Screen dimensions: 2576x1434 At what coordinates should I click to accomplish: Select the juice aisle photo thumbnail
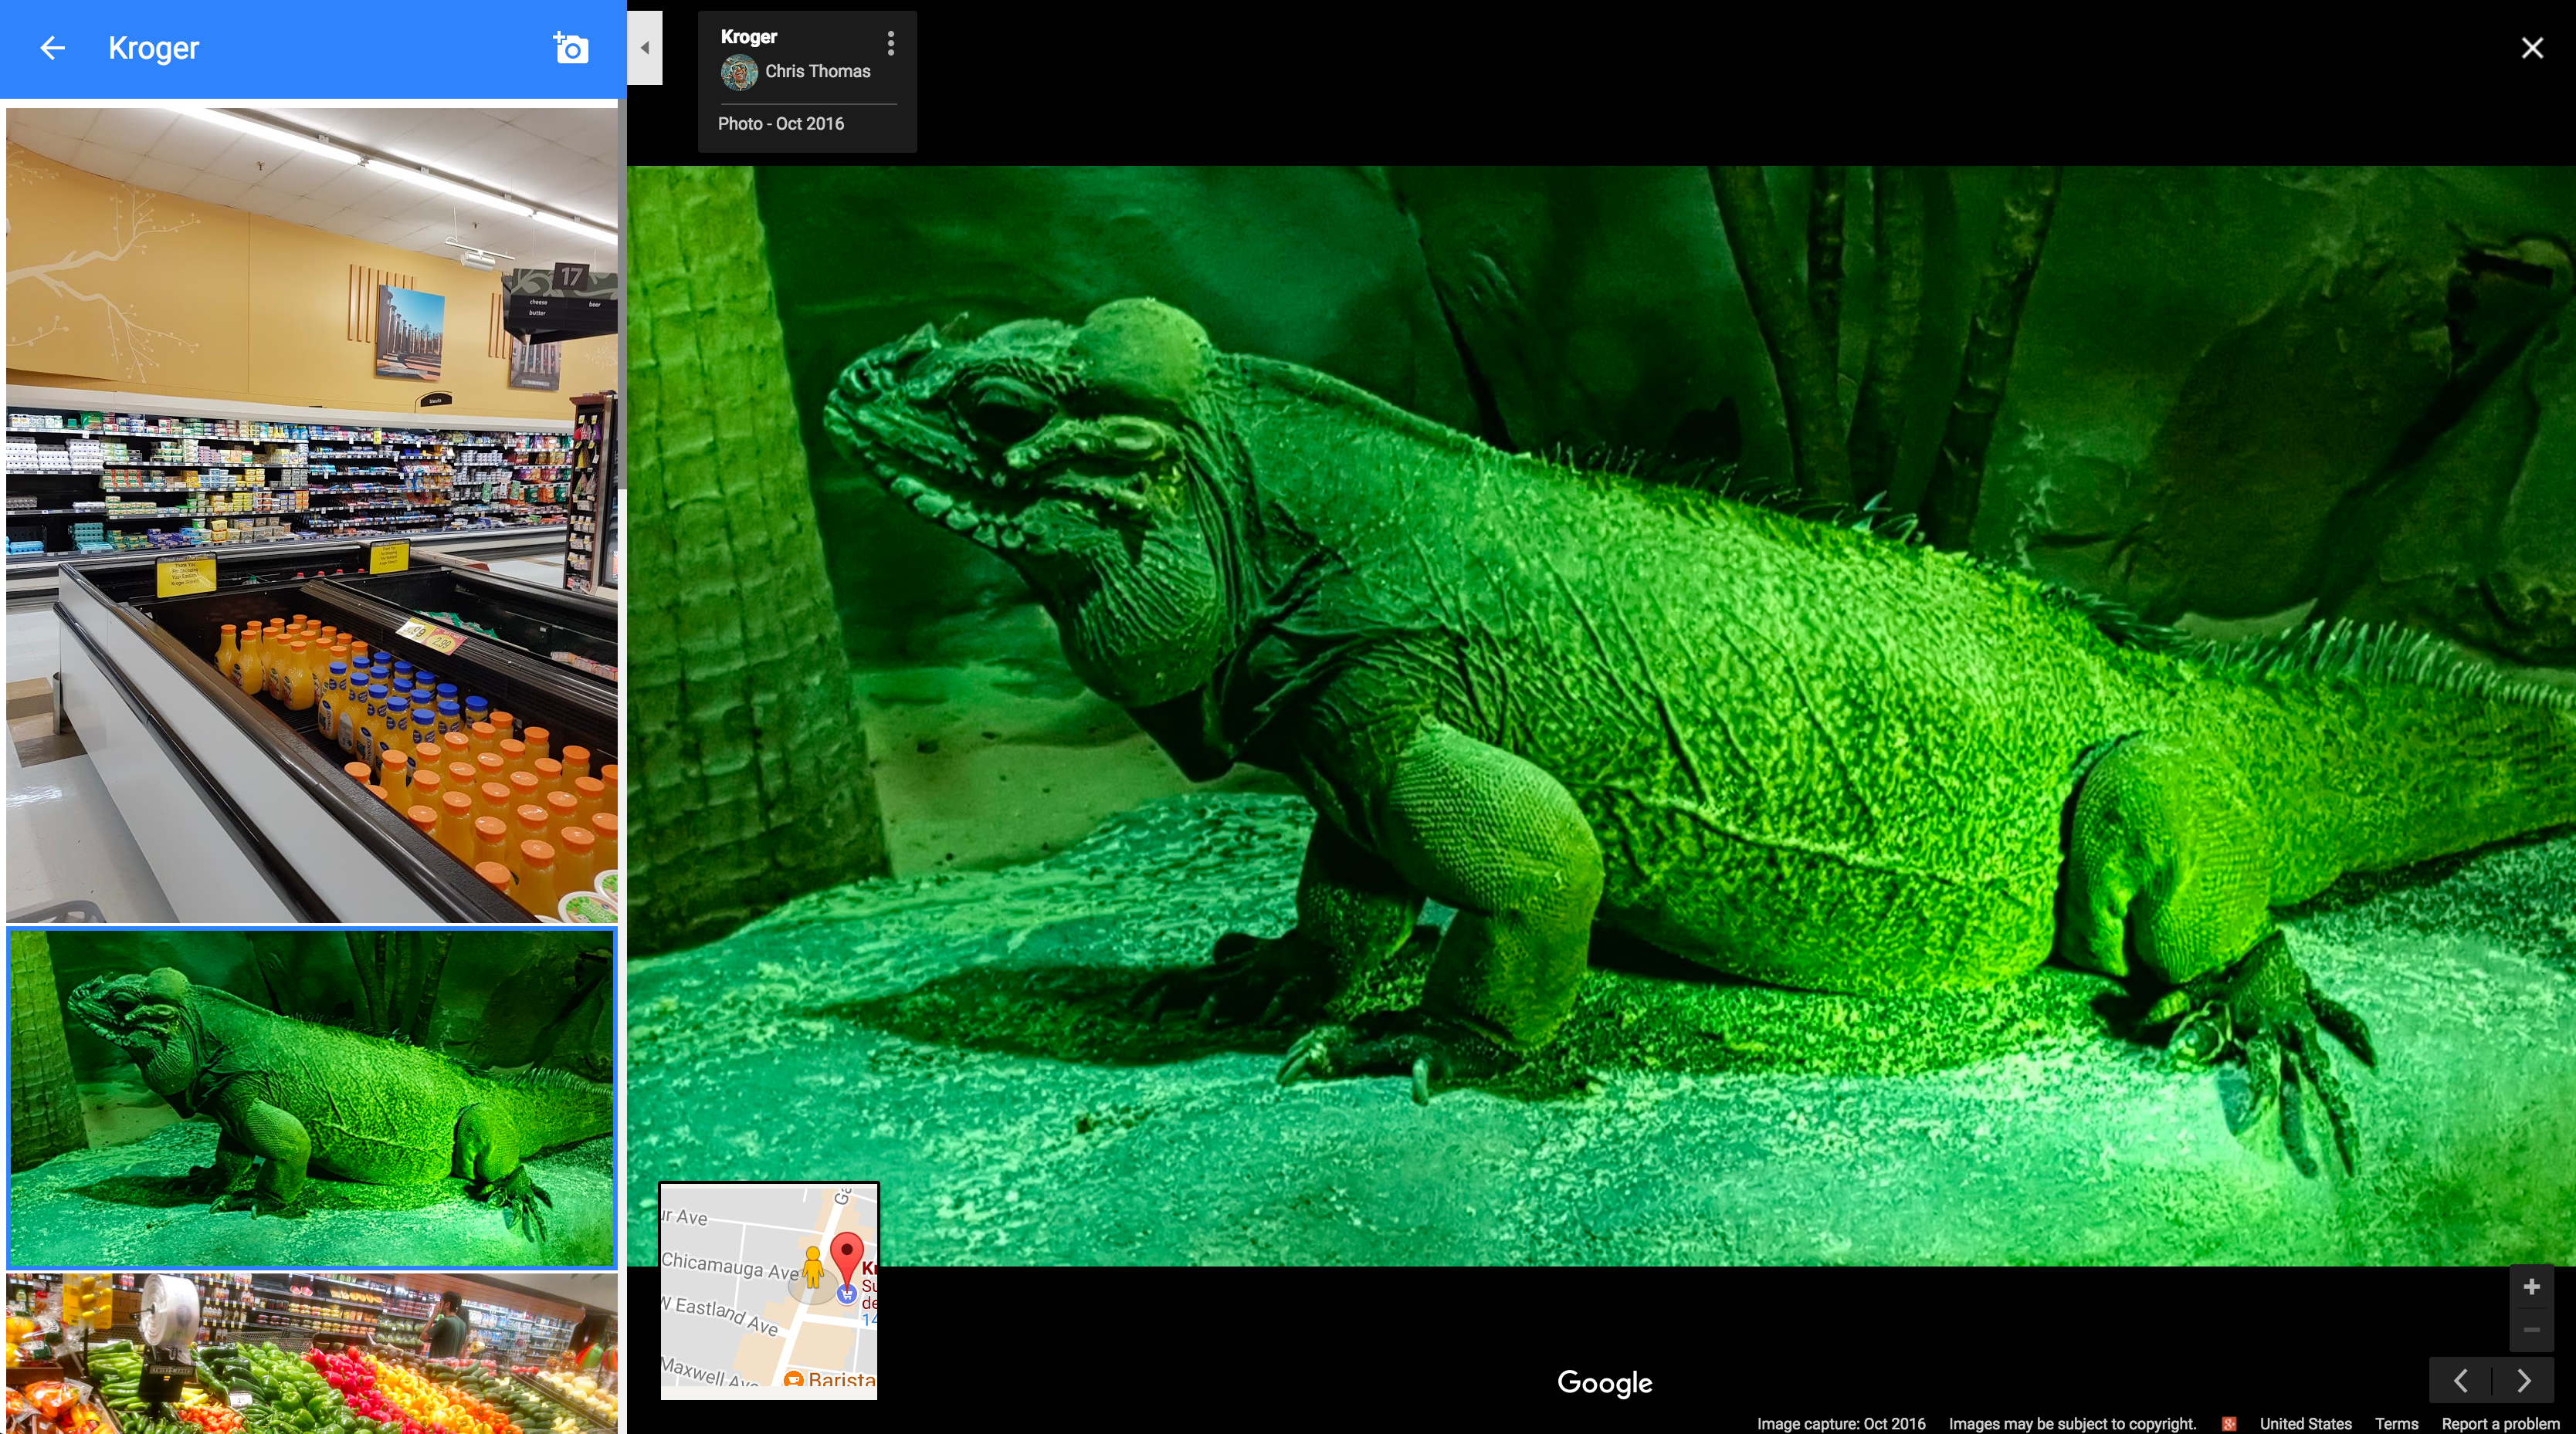point(311,515)
